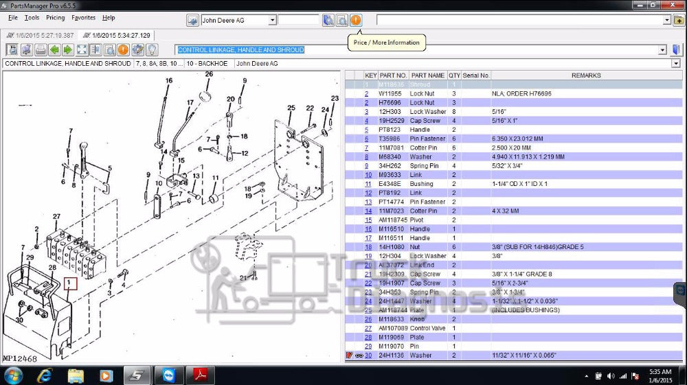
Task: Open the Favorites menu
Action: [84, 18]
